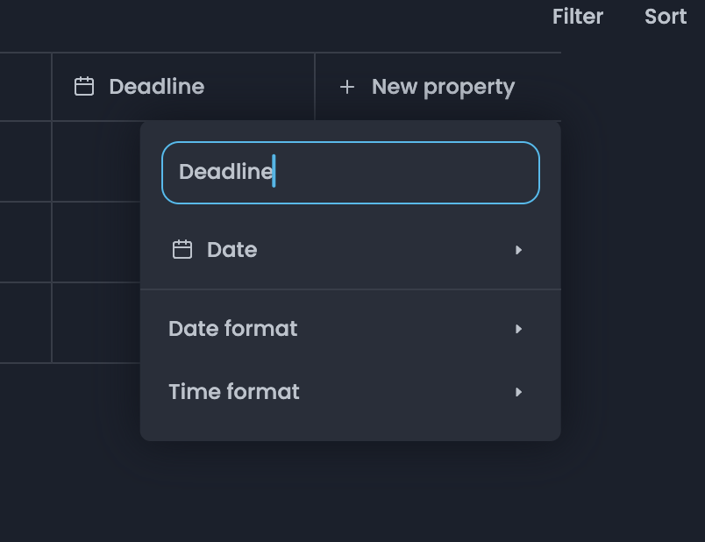705x542 pixels.
Task: Open the Sort options
Action: [666, 17]
